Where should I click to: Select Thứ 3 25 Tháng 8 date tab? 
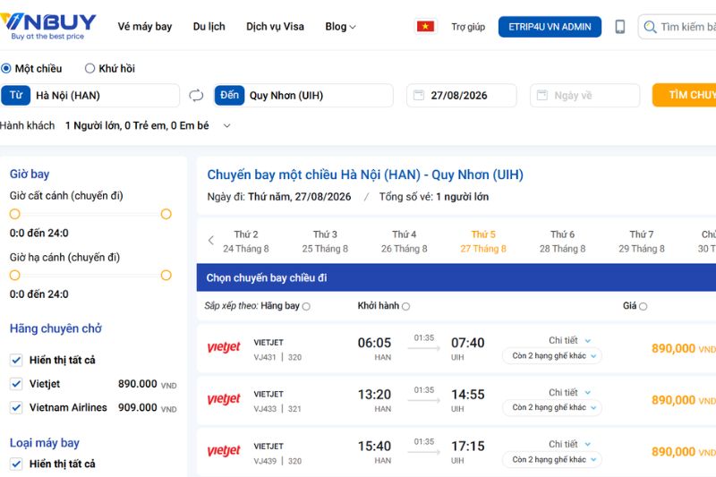(325, 242)
